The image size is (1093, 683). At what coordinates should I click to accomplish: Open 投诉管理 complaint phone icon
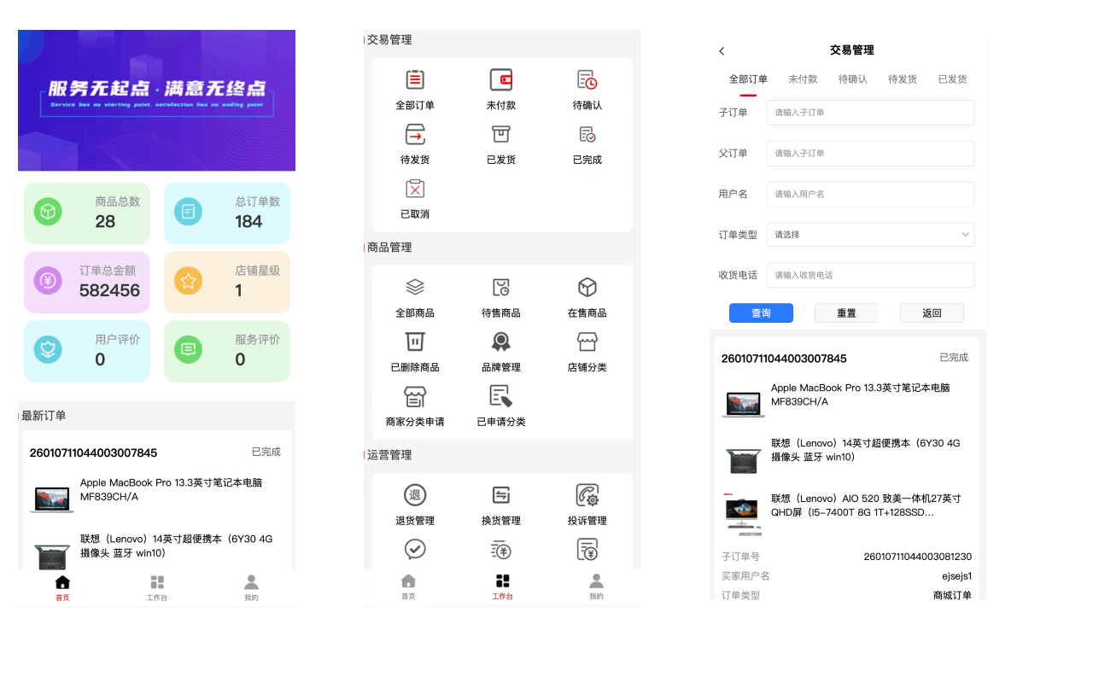pyautogui.click(x=587, y=495)
